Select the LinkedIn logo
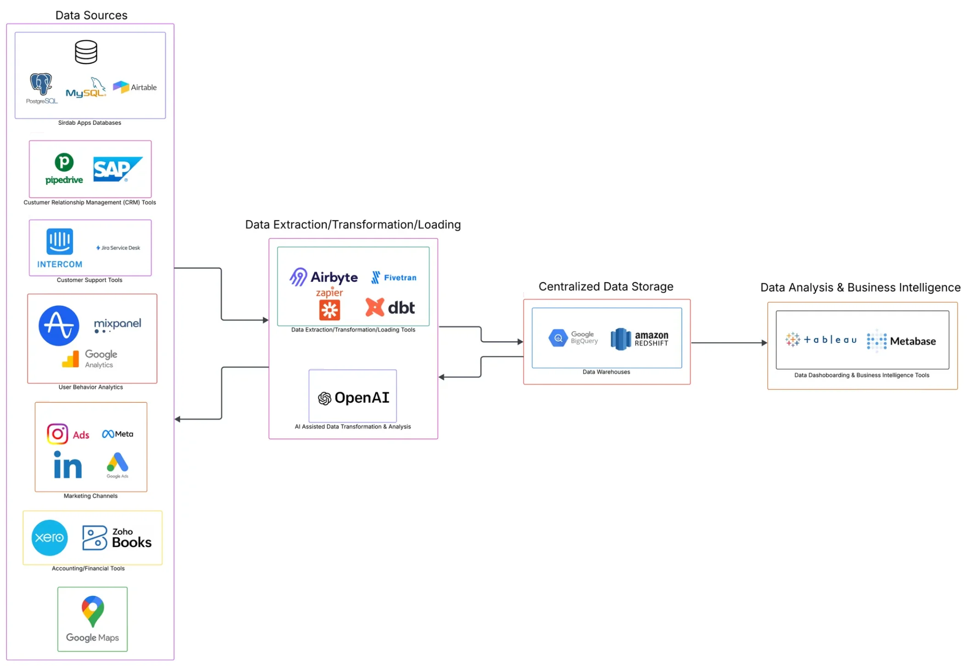970x666 pixels. pyautogui.click(x=68, y=465)
